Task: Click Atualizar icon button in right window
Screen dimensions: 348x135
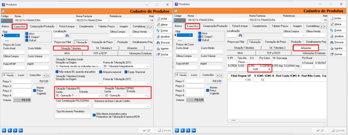Action: pyautogui.click(x=337, y=36)
